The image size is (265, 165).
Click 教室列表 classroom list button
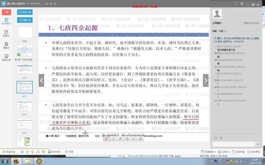coord(9,152)
